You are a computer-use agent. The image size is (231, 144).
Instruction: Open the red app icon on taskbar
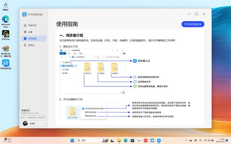[x=145, y=140]
